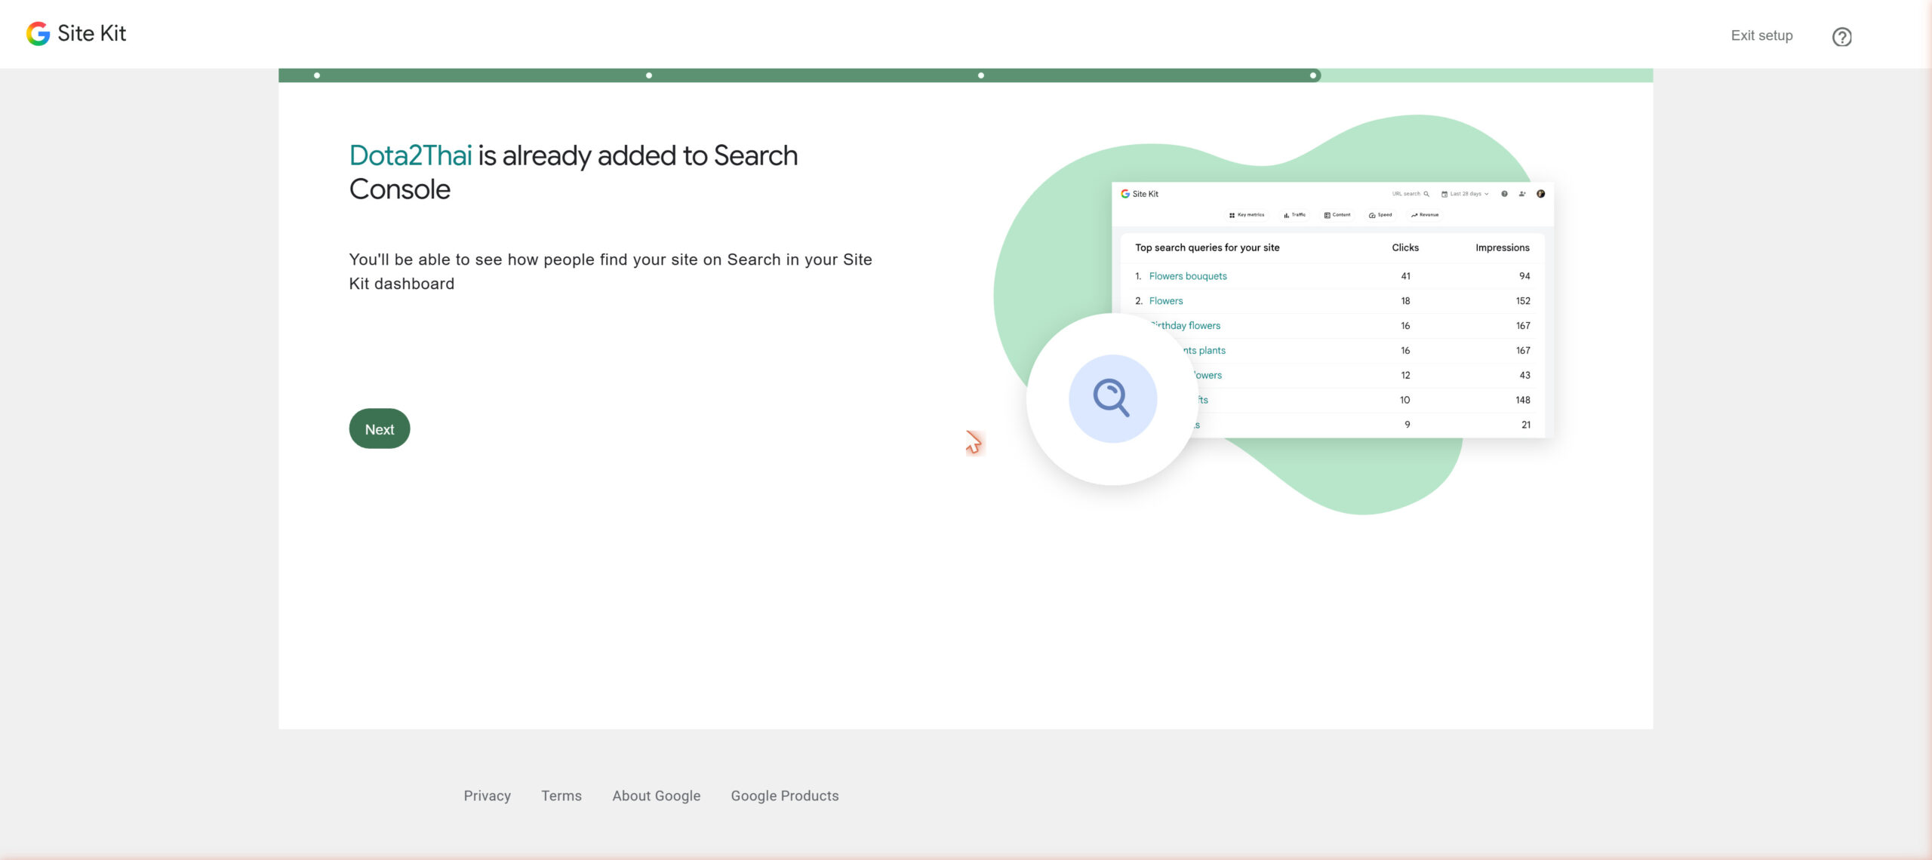The height and width of the screenshot is (860, 1932).
Task: Click the 'Impressions' column header in preview
Action: [1502, 247]
